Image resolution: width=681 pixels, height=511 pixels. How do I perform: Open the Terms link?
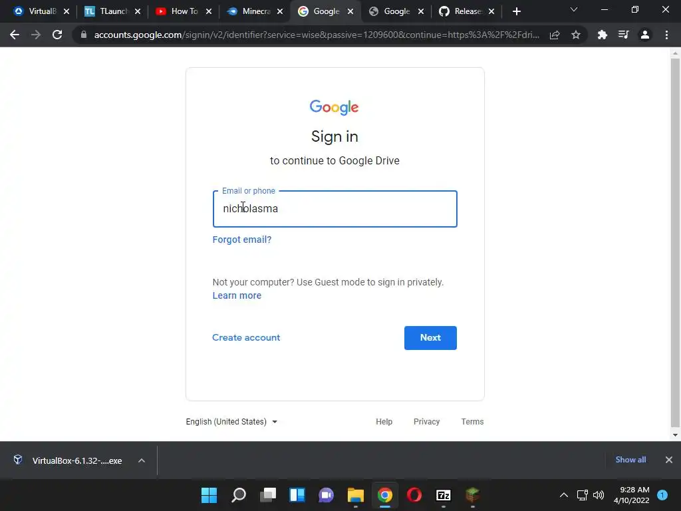472,421
